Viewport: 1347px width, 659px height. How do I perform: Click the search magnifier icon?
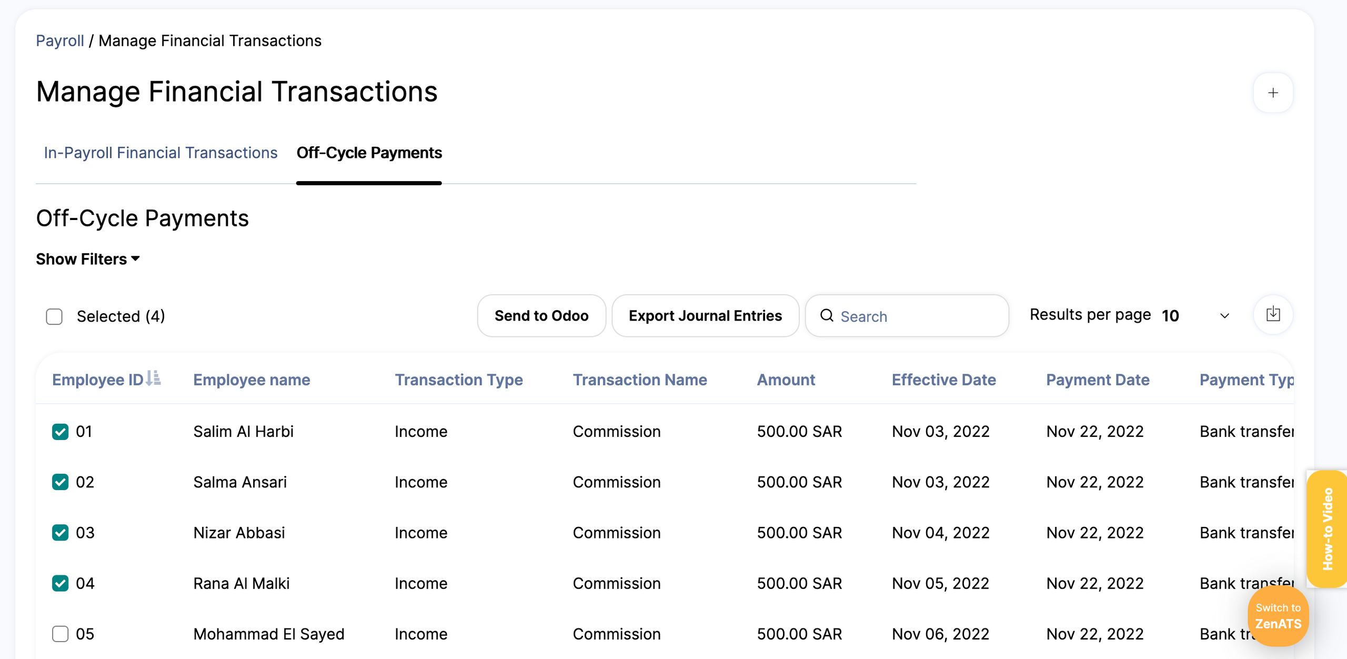click(827, 316)
